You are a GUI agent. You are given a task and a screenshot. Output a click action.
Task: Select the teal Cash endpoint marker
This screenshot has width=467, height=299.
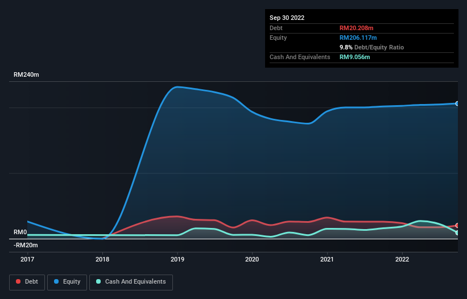(457, 232)
